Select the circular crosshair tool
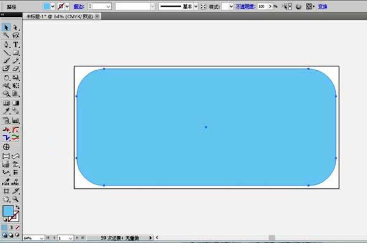Viewport: 367px width, 243px height. (x=6, y=147)
